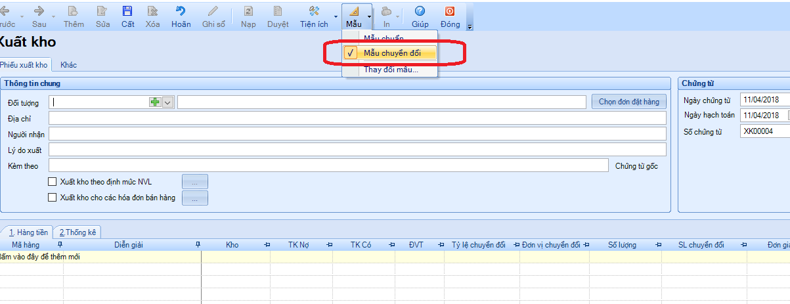
Task: Open the Tiện ích utilities icon
Action: click(x=314, y=11)
